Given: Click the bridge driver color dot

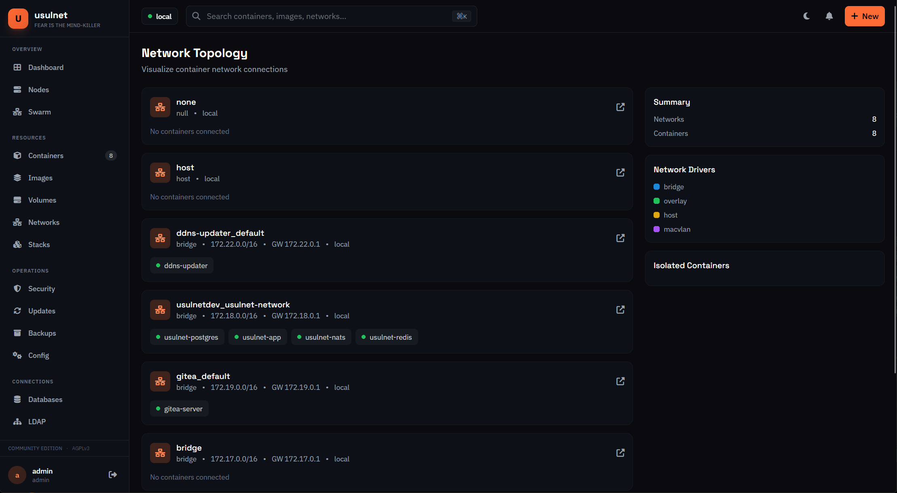Looking at the screenshot, I should pos(657,186).
